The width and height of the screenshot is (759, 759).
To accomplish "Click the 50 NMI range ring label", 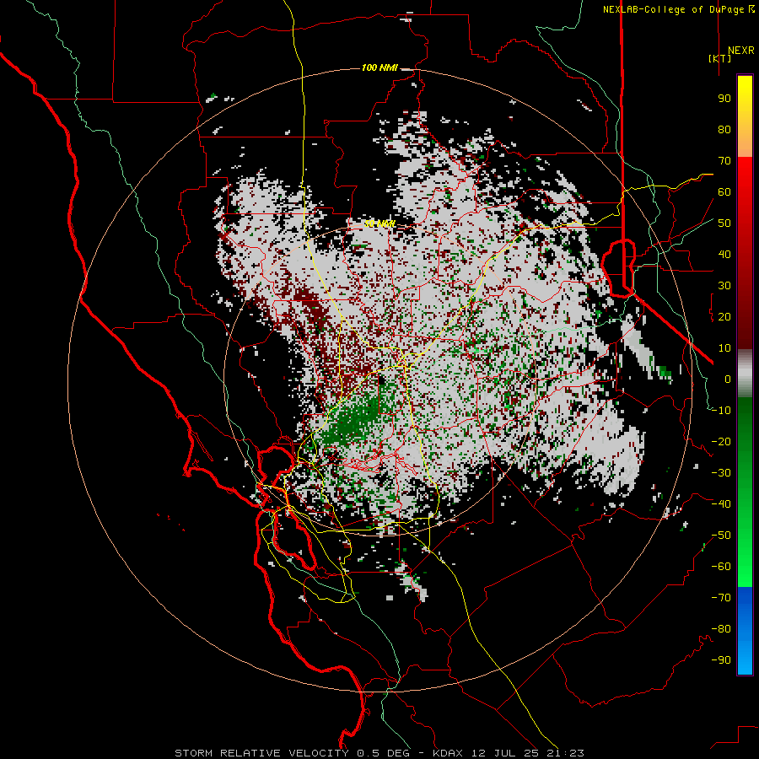I will 379,223.
